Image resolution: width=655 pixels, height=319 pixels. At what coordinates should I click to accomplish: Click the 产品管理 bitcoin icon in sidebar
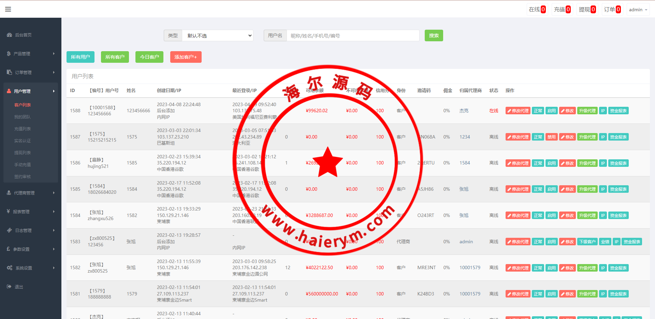9,54
